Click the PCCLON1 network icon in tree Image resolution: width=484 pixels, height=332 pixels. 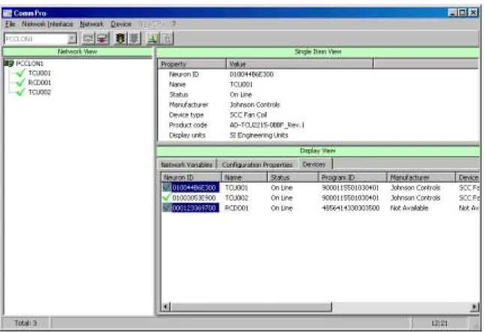9,64
